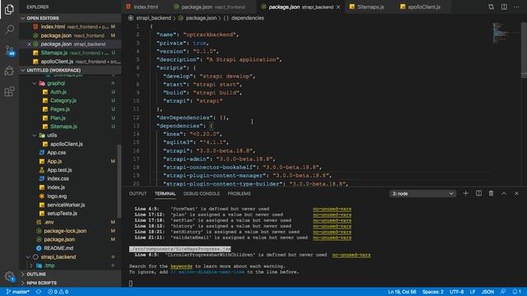Expand the NPM Scripts section
This screenshot has height=296, width=527.
coord(71,283)
